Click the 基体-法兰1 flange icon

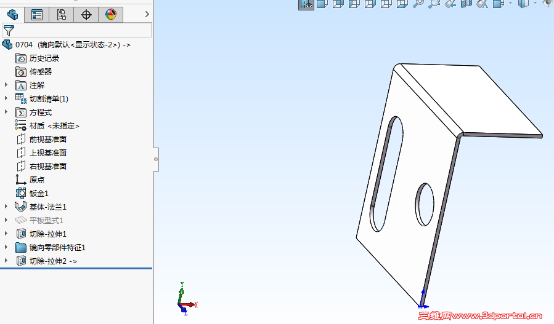(20, 207)
